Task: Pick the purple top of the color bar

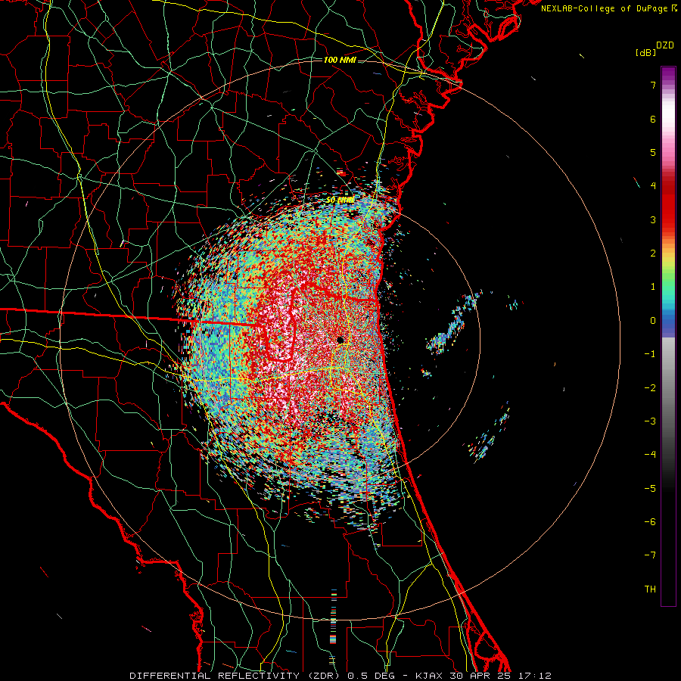Action: (x=668, y=73)
